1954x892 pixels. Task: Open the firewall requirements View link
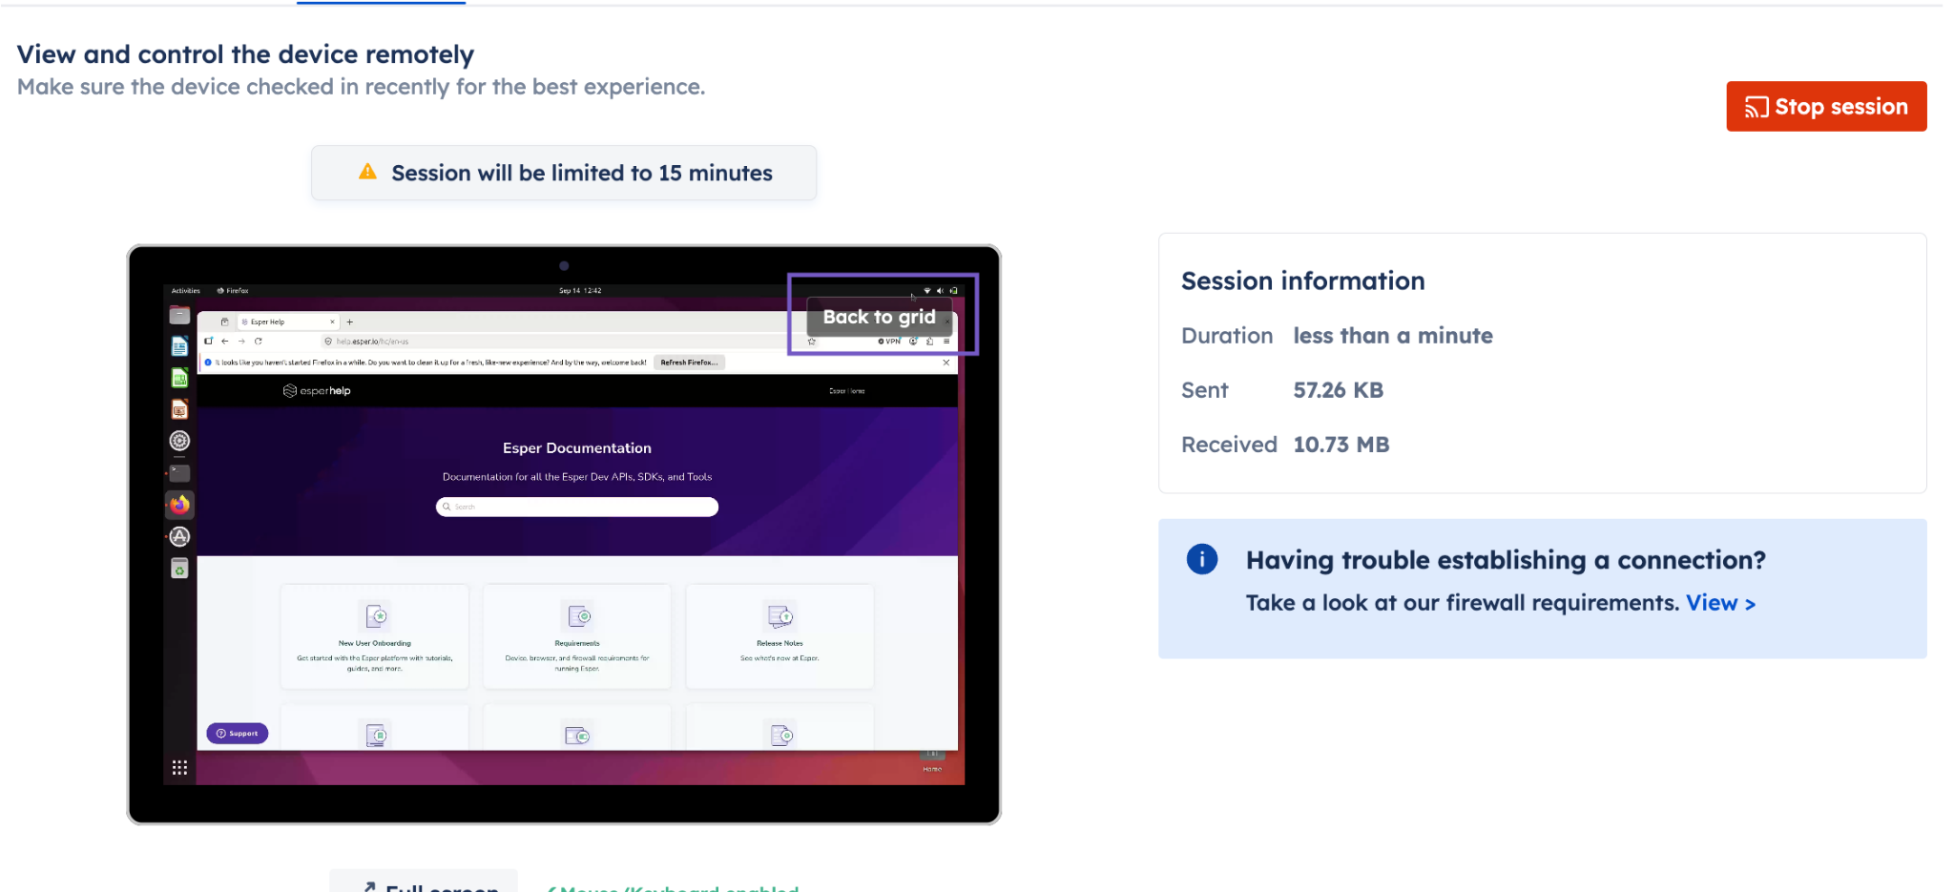coord(1720,603)
